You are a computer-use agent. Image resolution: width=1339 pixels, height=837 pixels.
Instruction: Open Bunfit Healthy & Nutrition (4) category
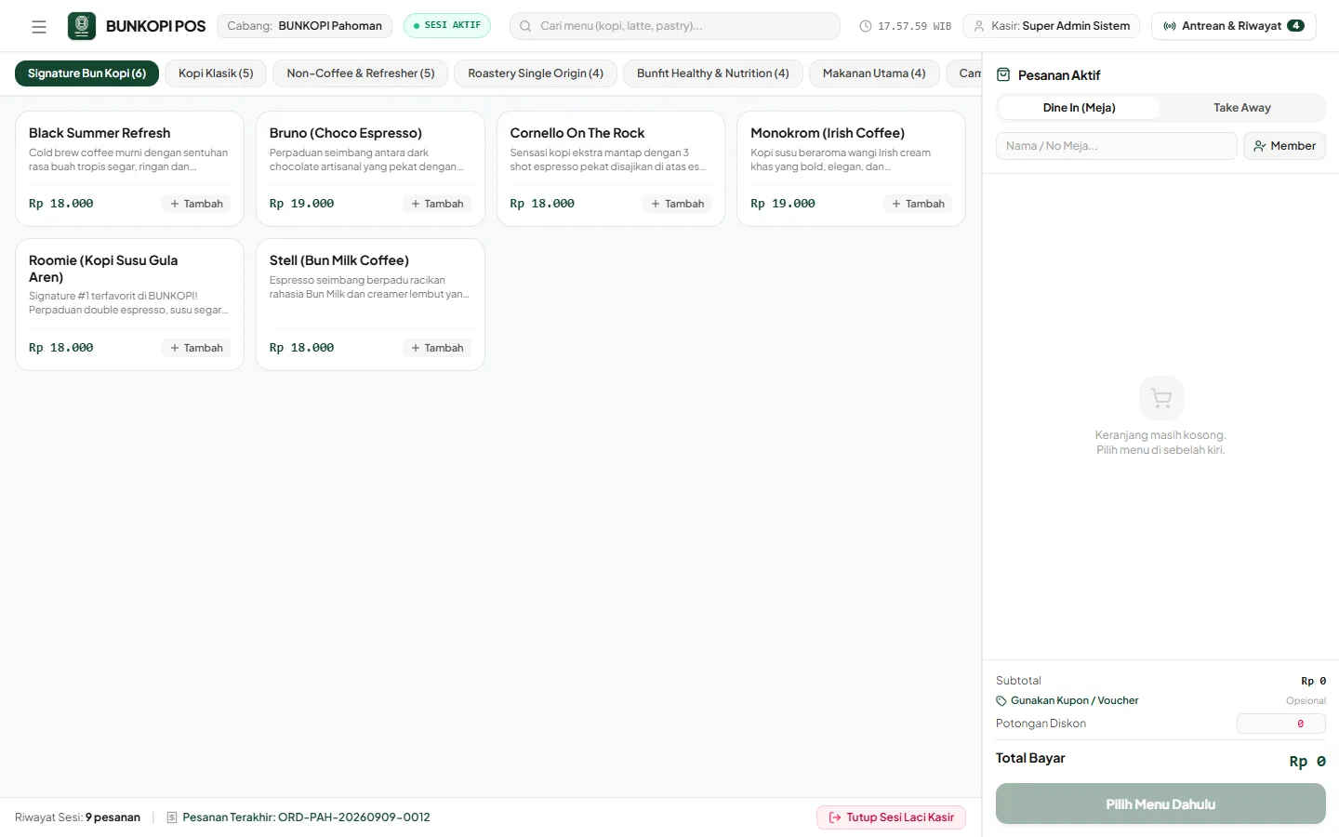click(713, 73)
